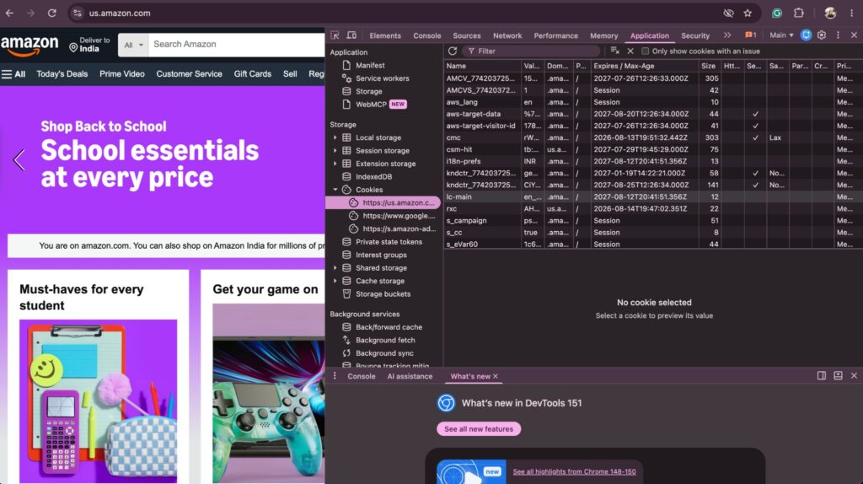Collapse the Cookies tree arrow
Image resolution: width=863 pixels, height=484 pixels.
tap(335, 190)
